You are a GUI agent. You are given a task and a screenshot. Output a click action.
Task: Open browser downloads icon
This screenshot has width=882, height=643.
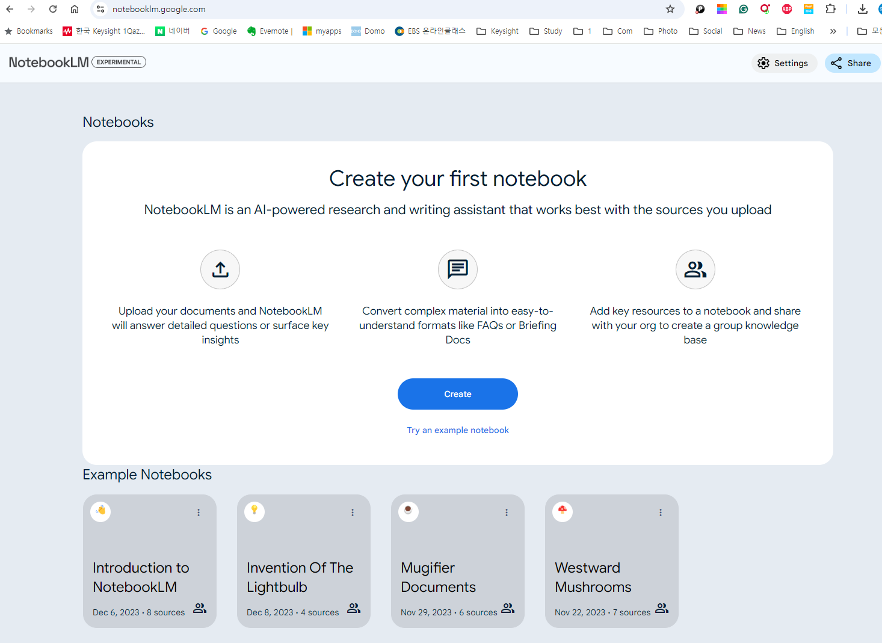point(863,9)
